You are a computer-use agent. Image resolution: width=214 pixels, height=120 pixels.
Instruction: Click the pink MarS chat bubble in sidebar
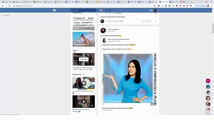coord(208,81)
